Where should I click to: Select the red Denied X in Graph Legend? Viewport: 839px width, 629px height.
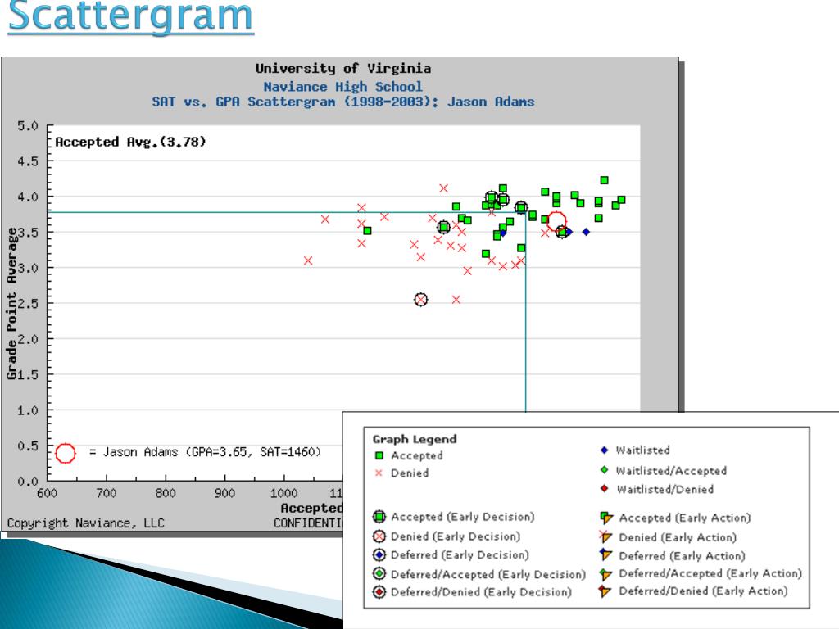379,473
